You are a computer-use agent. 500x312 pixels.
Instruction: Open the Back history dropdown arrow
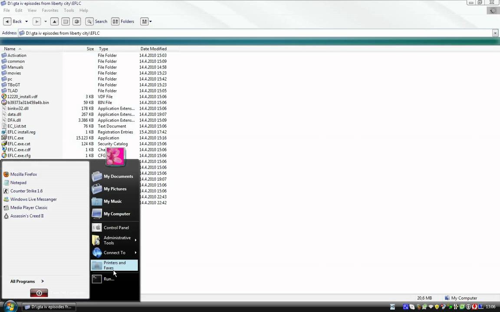click(26, 21)
